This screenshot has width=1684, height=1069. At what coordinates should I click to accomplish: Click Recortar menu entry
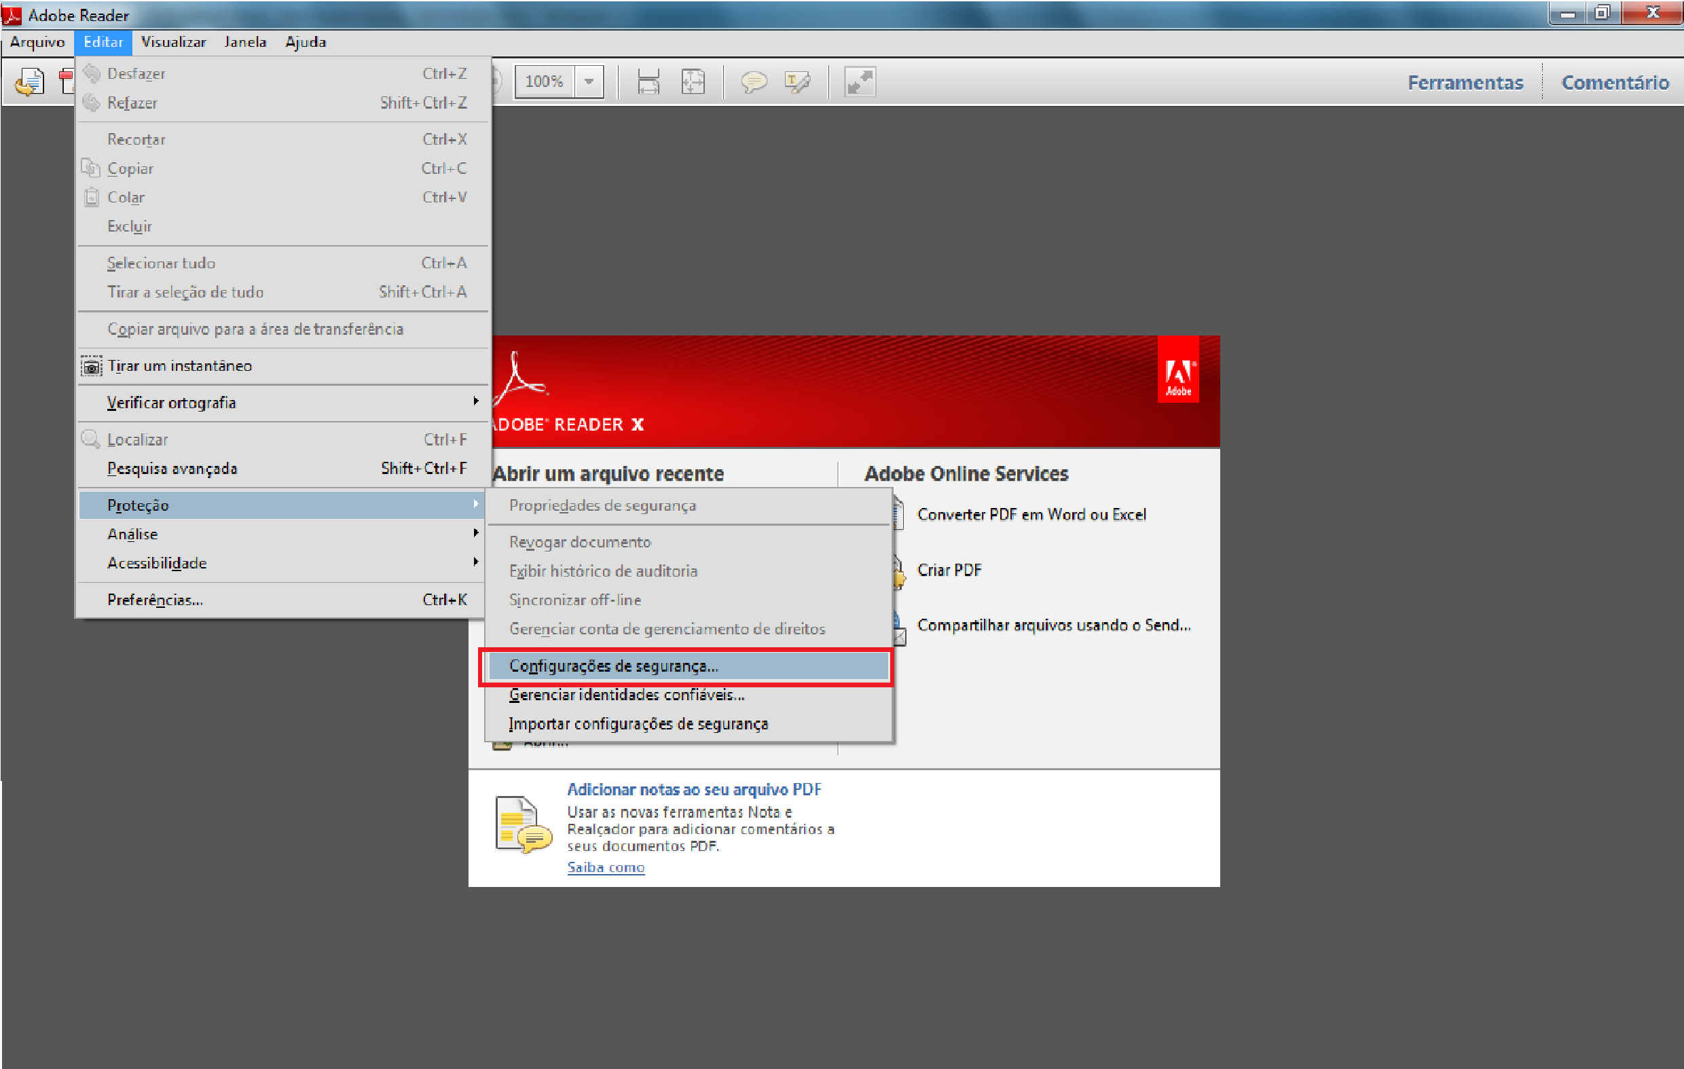pos(283,139)
